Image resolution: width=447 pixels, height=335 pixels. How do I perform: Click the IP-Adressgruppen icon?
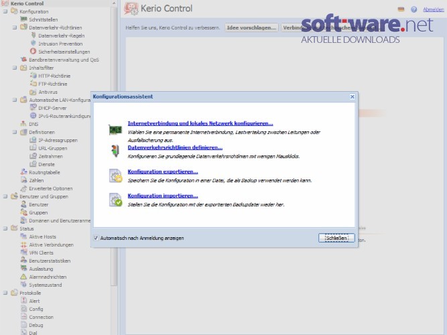tap(34, 140)
